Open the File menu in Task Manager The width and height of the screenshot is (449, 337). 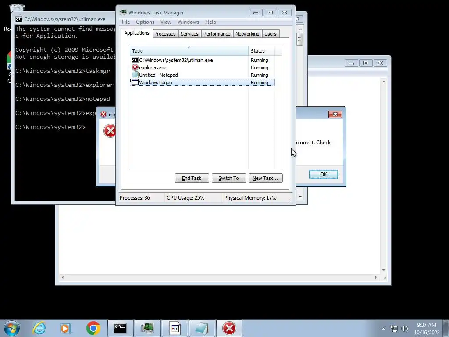click(126, 22)
